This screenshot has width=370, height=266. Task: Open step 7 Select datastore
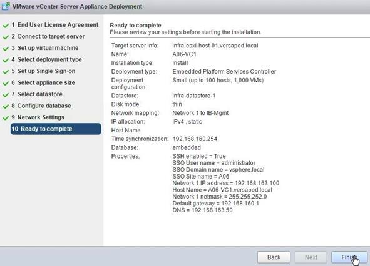tap(37, 94)
